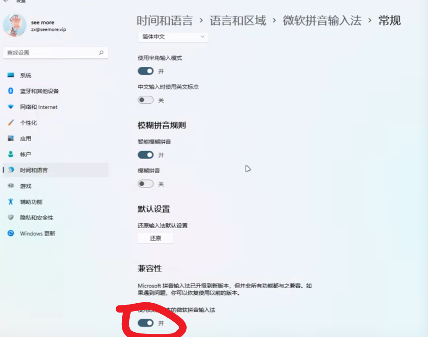Click the 查找设置 search field
The height and width of the screenshot is (337, 428).
[x=56, y=53]
